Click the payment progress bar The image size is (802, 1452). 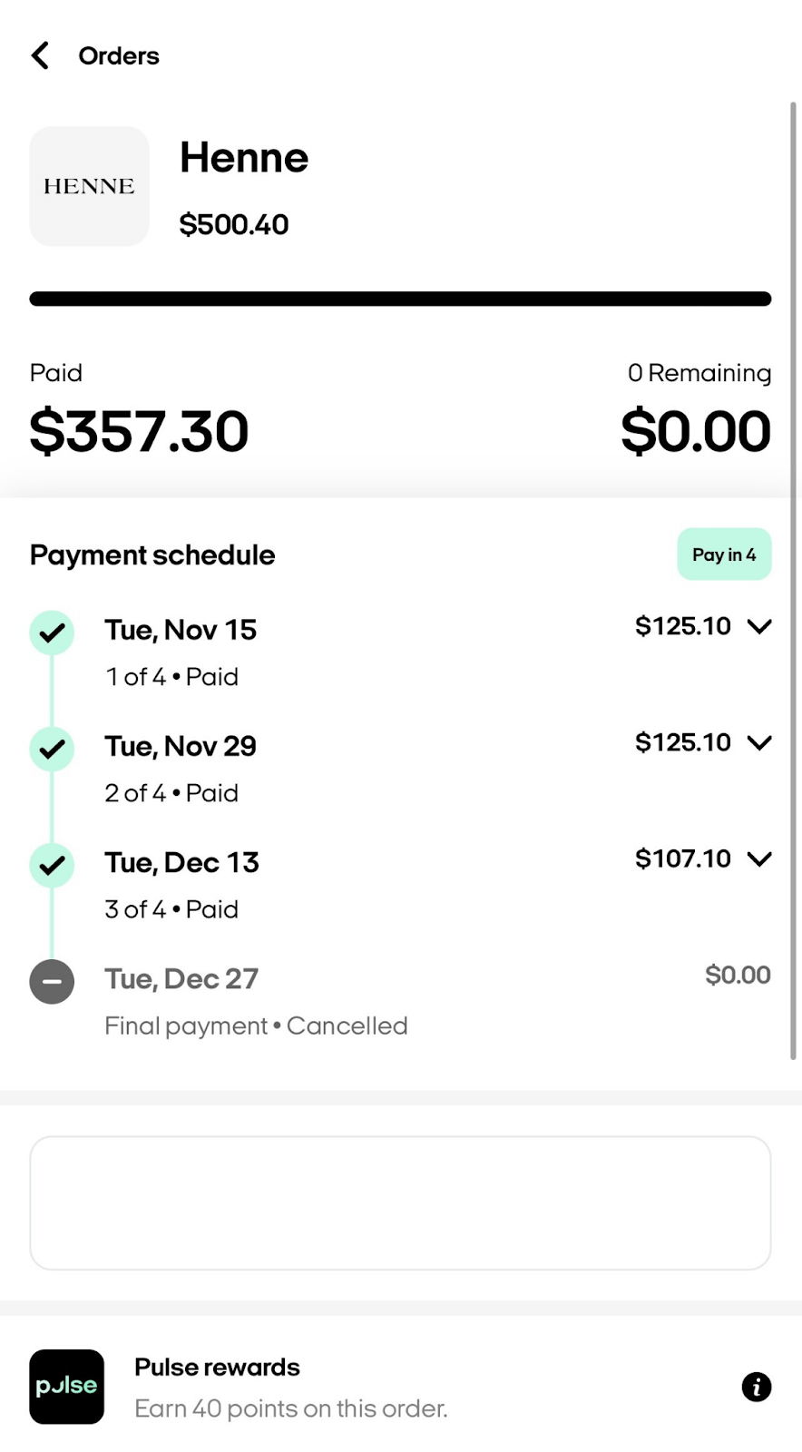point(400,299)
